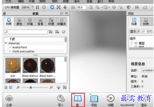Click the scene search field 搜索
Image resolution: width=154 pixels, height=107 pixels.
[147, 31]
